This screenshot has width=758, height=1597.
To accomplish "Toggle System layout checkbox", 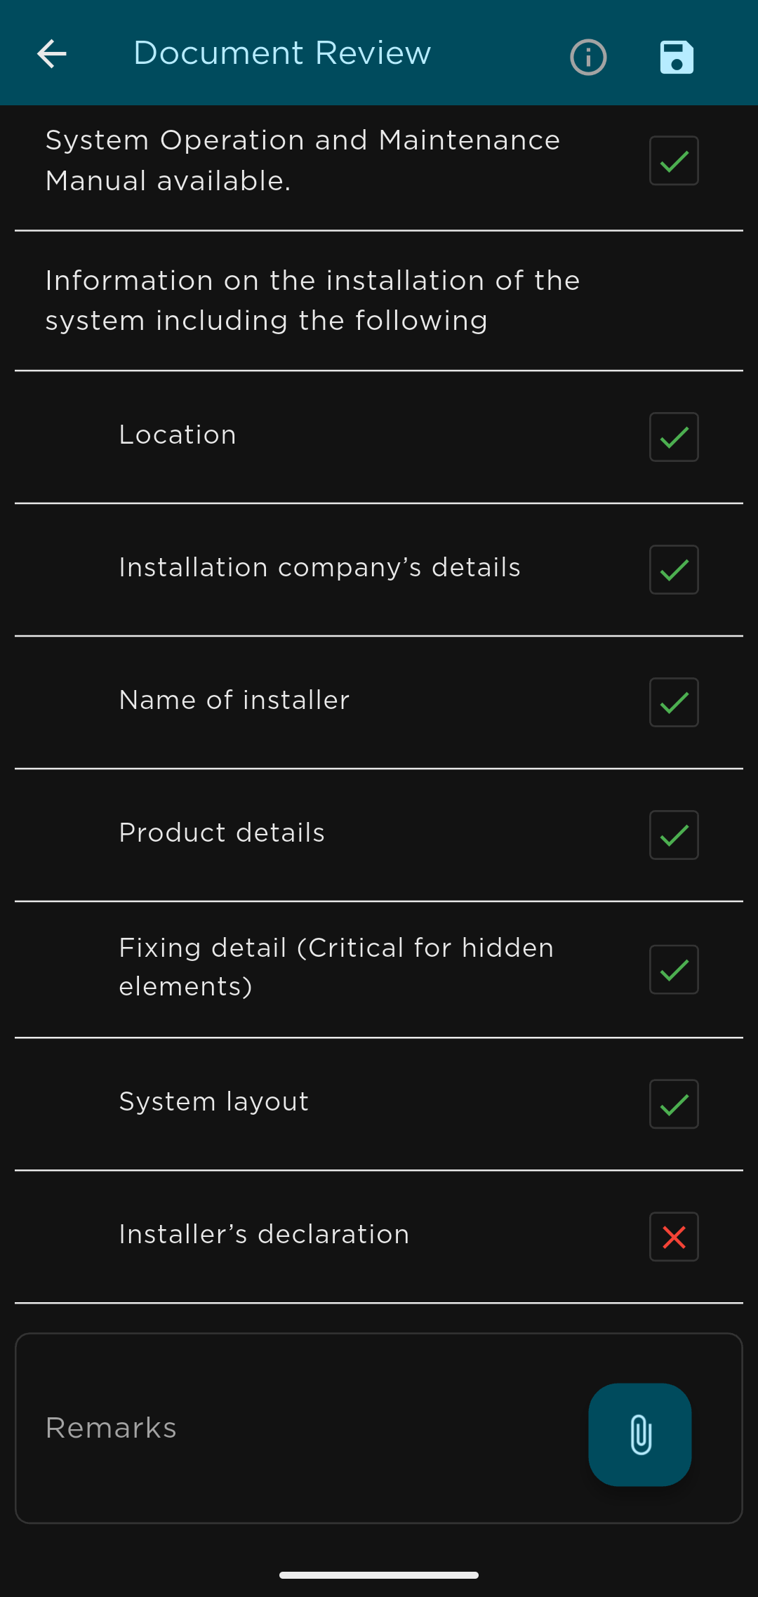I will pyautogui.click(x=674, y=1104).
